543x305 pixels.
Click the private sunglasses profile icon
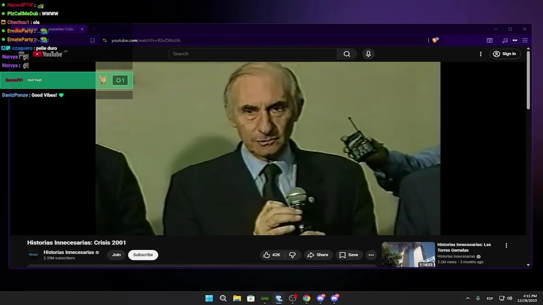click(x=515, y=41)
